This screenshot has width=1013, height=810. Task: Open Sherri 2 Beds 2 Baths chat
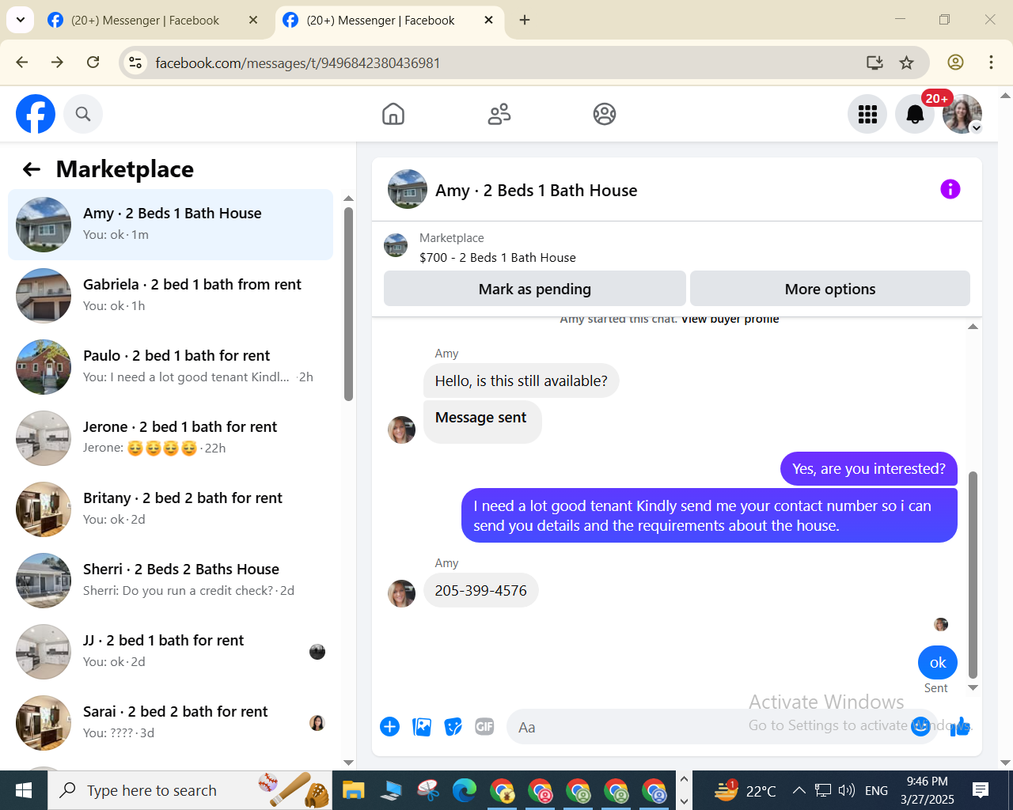click(170, 581)
